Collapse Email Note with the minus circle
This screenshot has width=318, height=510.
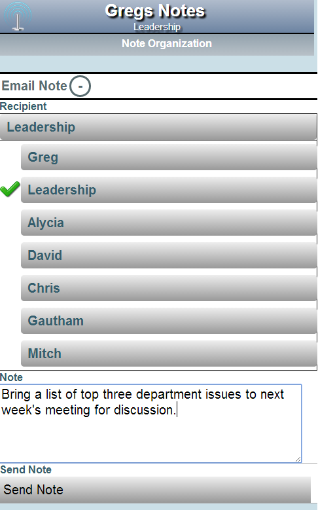(80, 86)
